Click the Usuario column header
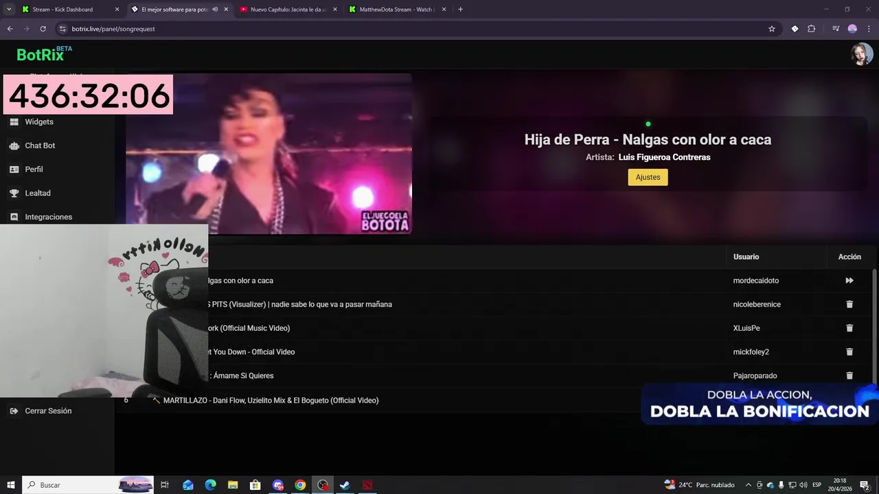Viewport: 879px width, 494px height. tap(746, 257)
